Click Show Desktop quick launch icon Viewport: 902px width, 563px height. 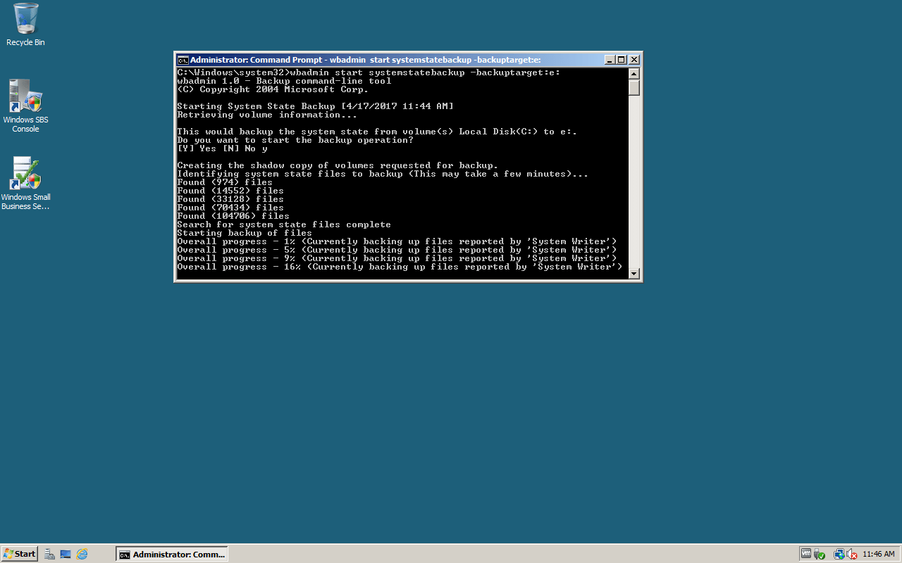66,554
